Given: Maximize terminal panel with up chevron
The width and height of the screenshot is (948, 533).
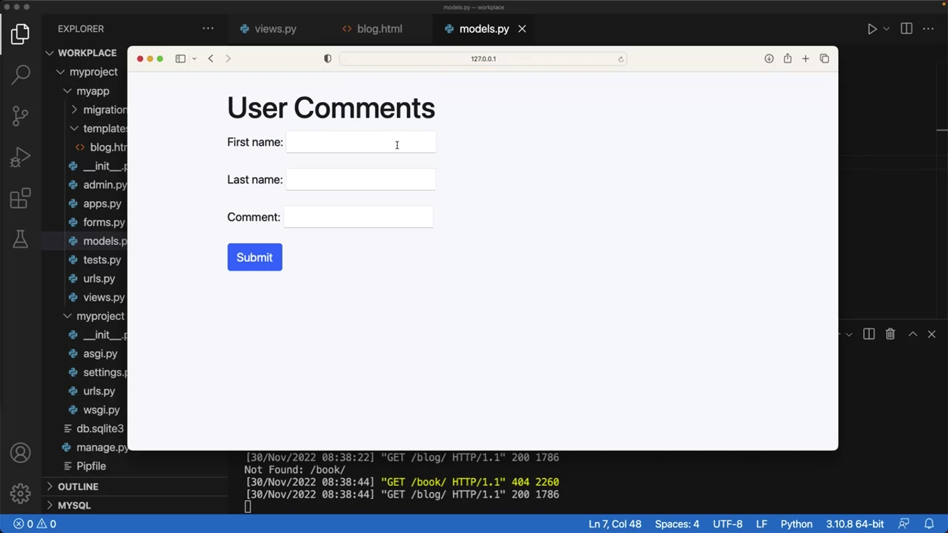Looking at the screenshot, I should pyautogui.click(x=913, y=335).
